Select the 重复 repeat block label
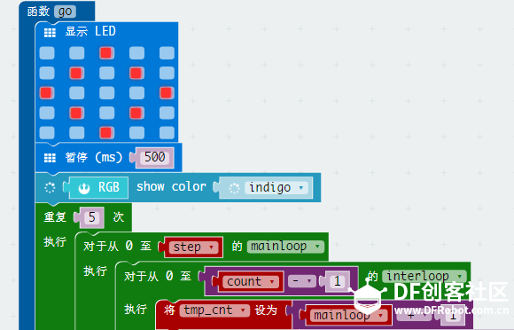514x330 pixels. point(55,216)
